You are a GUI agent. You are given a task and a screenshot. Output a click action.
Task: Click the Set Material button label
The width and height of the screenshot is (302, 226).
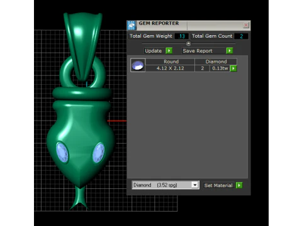click(x=218, y=185)
